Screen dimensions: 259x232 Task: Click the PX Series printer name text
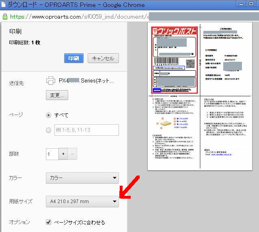pos(86,81)
